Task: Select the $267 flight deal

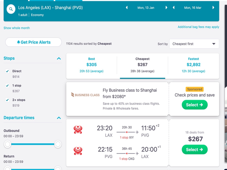Action: click(195, 150)
